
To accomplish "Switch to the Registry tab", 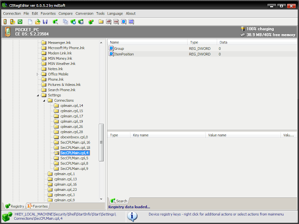I will [14, 206].
